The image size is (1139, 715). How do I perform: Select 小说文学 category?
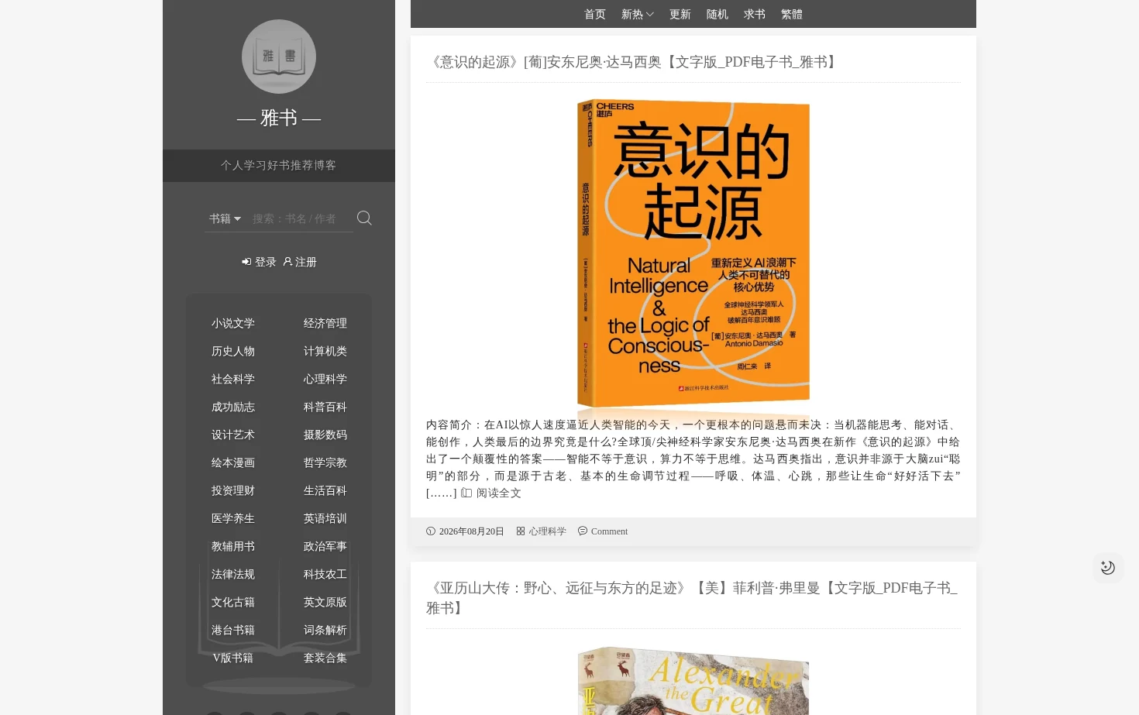233,323
